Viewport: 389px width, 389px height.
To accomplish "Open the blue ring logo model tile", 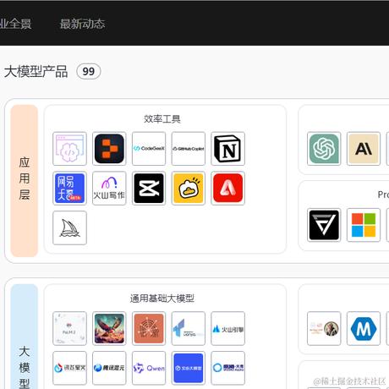I will (x=227, y=368).
